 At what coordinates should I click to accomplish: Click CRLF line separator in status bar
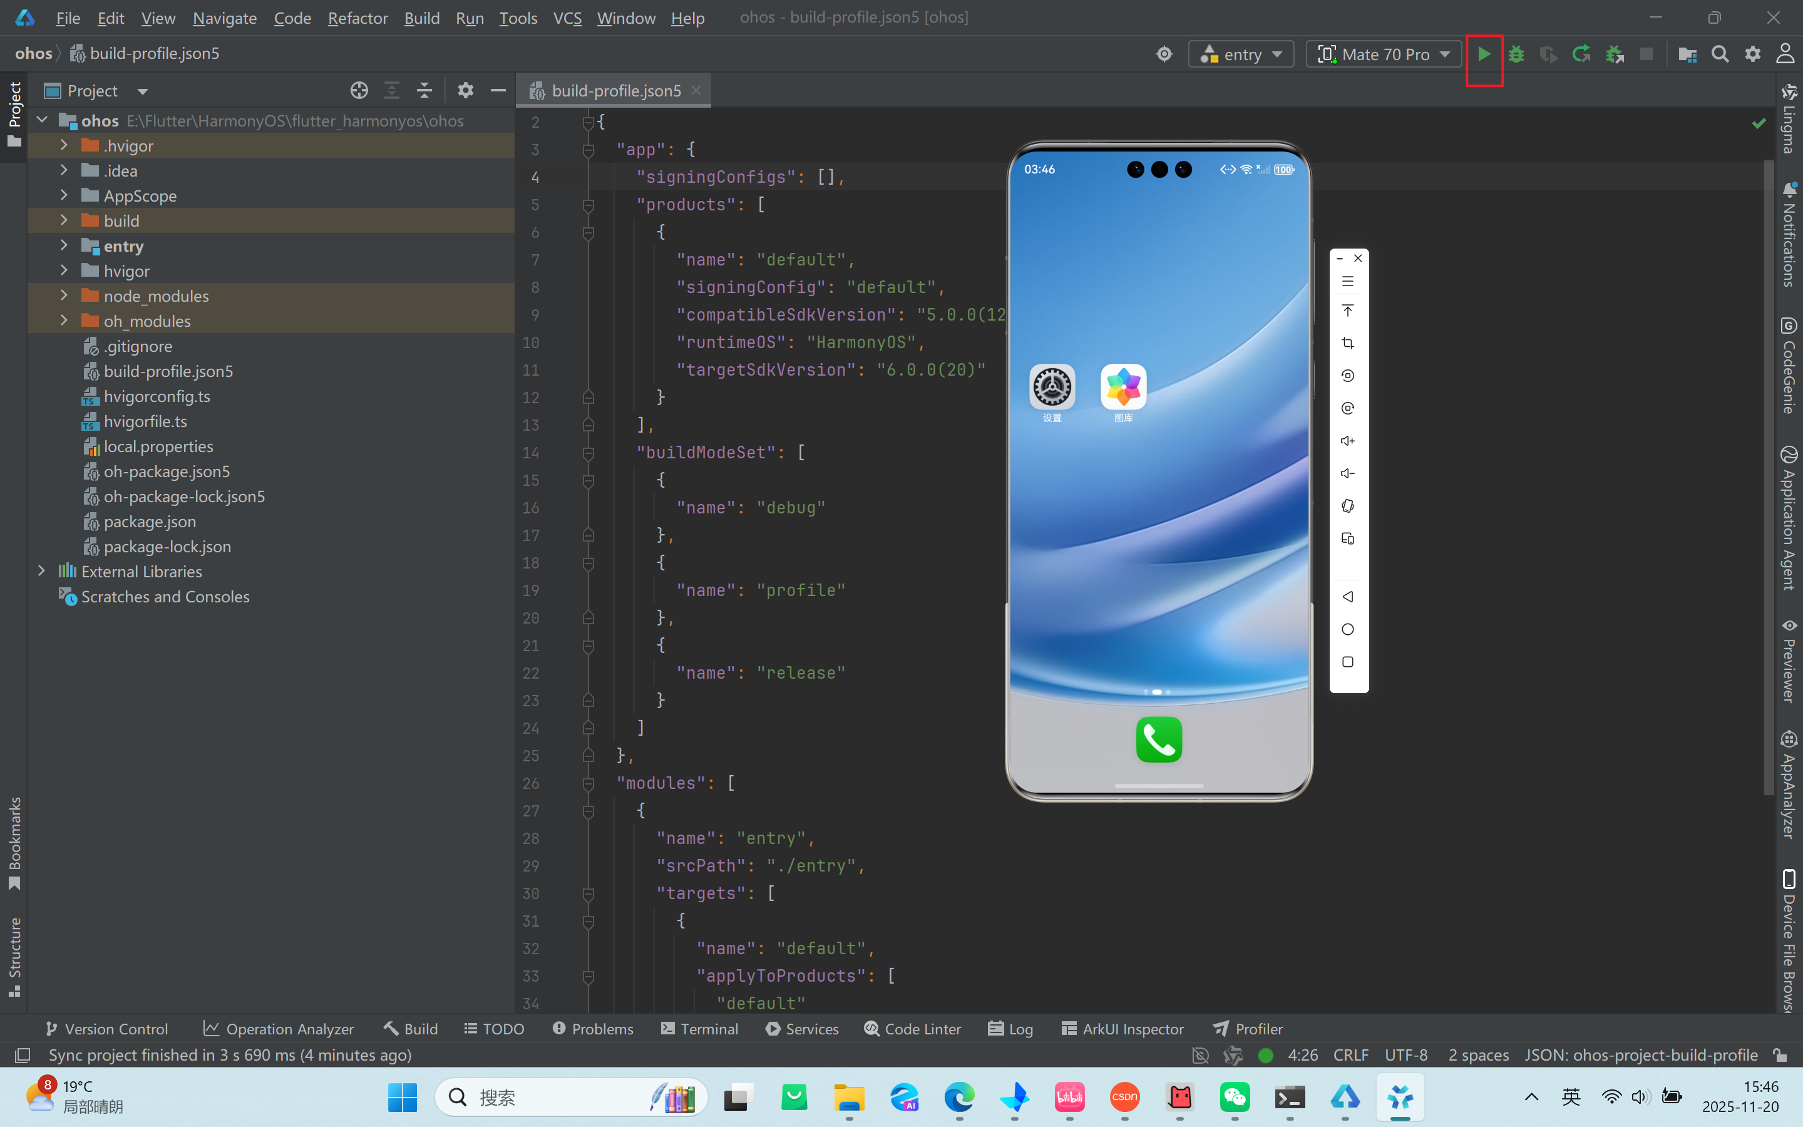pyautogui.click(x=1350, y=1055)
